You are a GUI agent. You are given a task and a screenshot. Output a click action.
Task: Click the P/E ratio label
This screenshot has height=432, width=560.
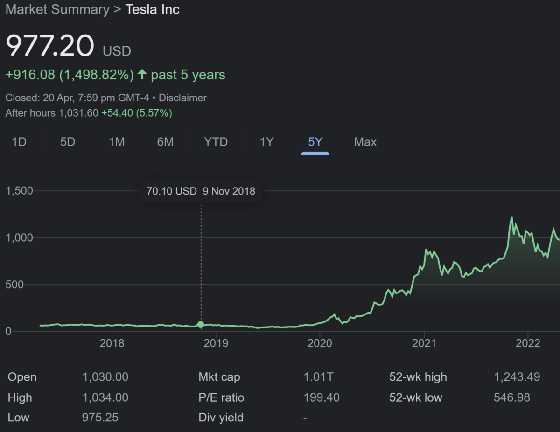click(x=222, y=397)
